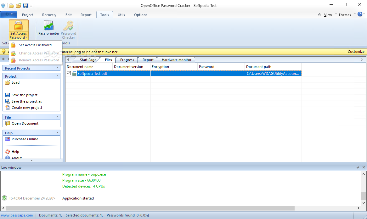The image size is (367, 219).
Task: Click the Set Access Password ribbon button
Action: pyautogui.click(x=19, y=30)
